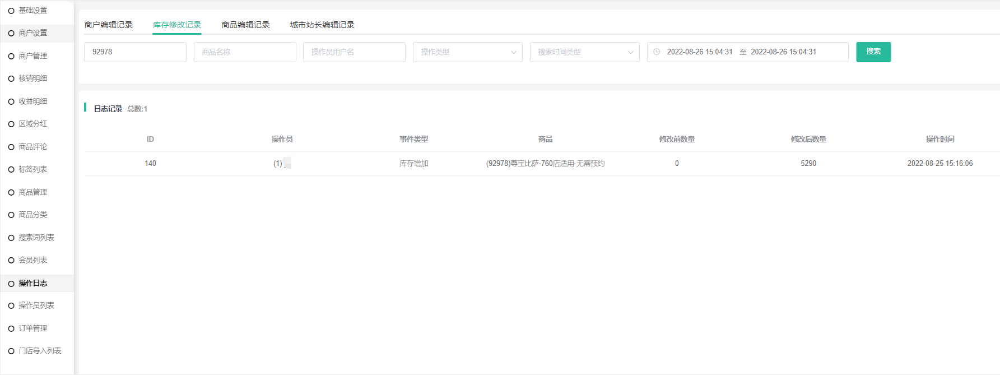Click the start date 2022-08-26 15:04:31

699,52
